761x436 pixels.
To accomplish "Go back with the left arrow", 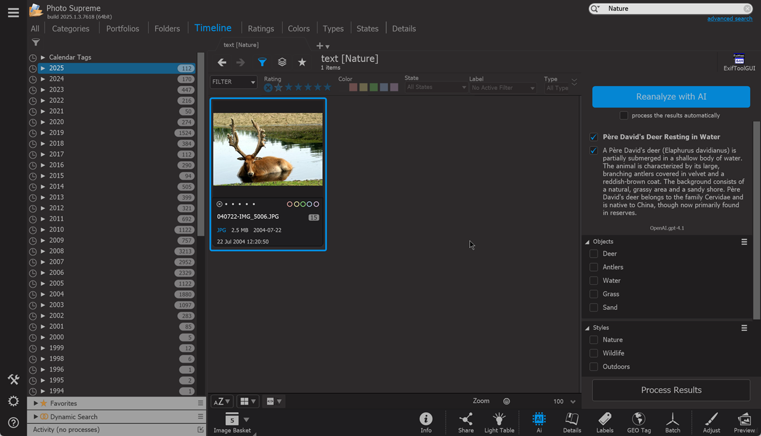I will (222, 62).
